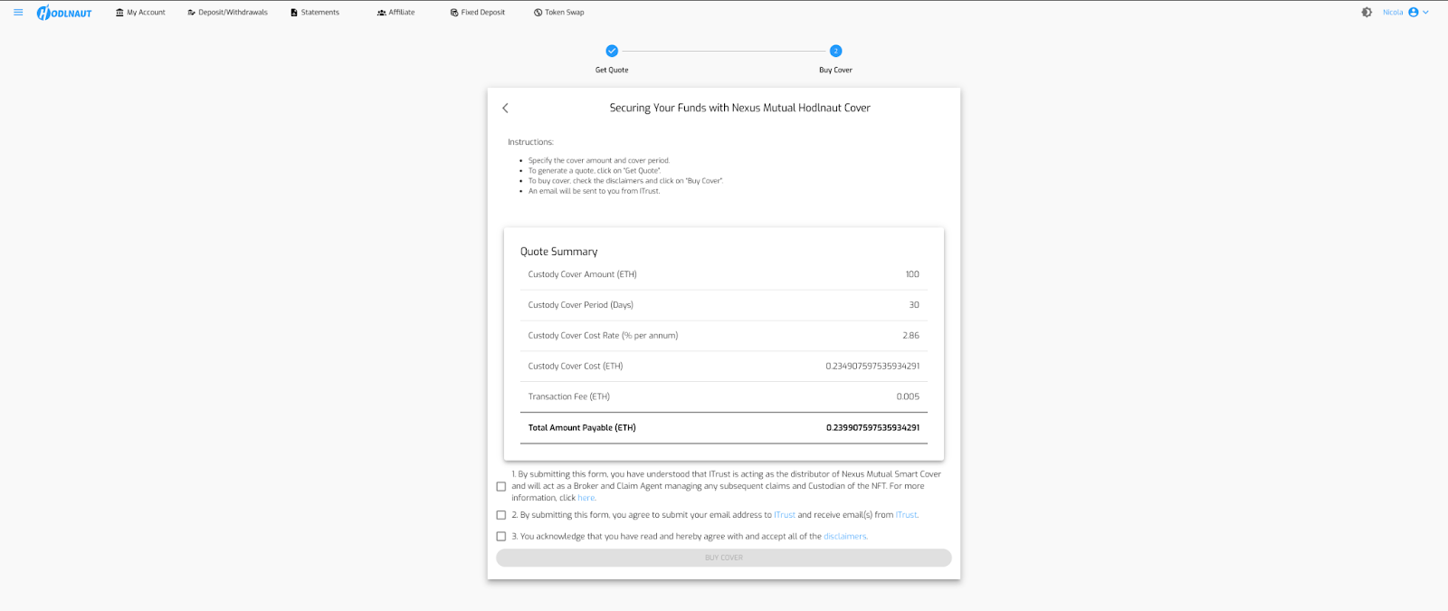Screen dimensions: 1448x611
Task: Click the Buy Cover step label
Action: (836, 70)
